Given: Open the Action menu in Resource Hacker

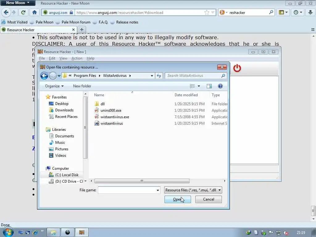Looking at the screenshot, I should [x=77, y=58].
